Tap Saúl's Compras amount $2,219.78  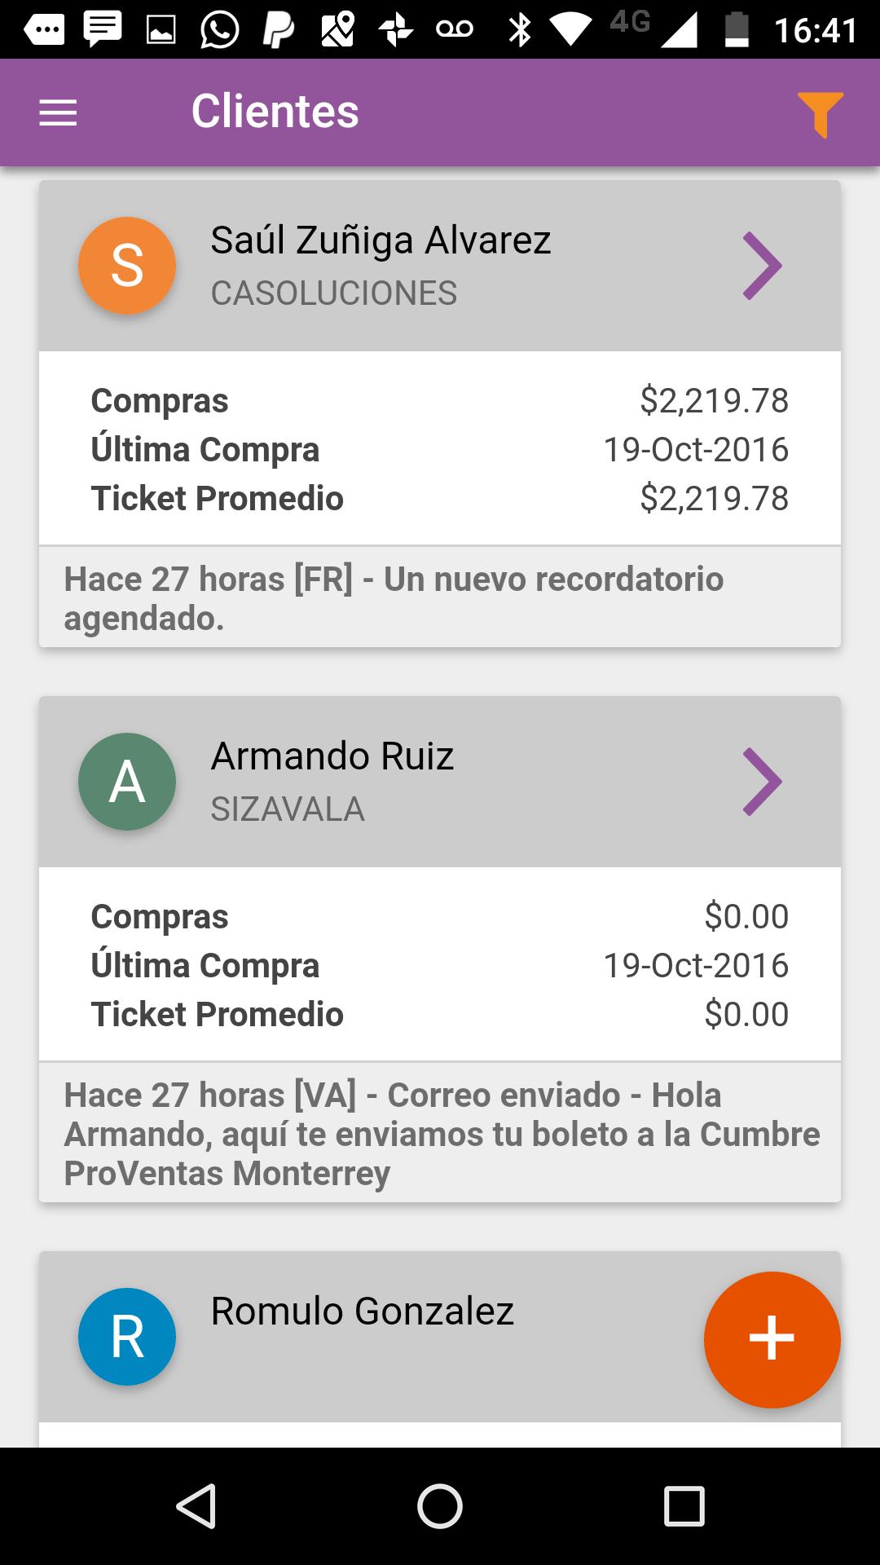tap(714, 400)
